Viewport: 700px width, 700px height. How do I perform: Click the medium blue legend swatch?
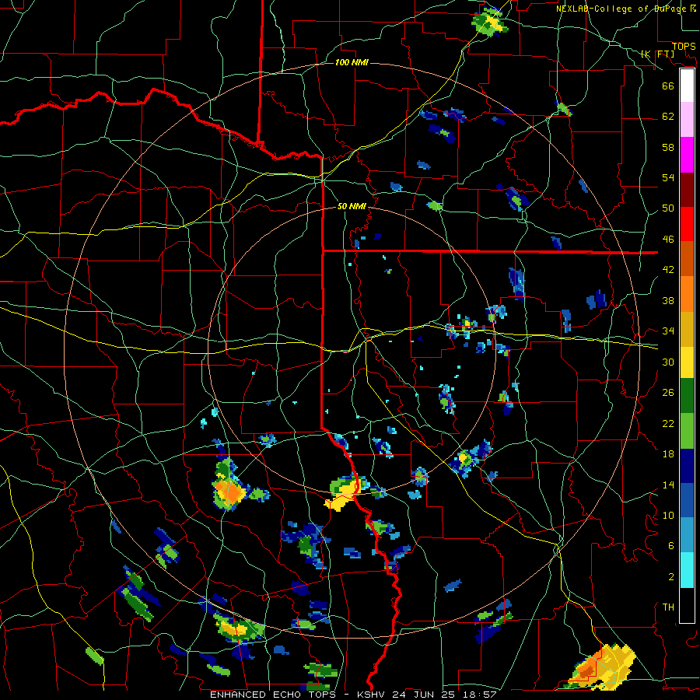point(687,501)
